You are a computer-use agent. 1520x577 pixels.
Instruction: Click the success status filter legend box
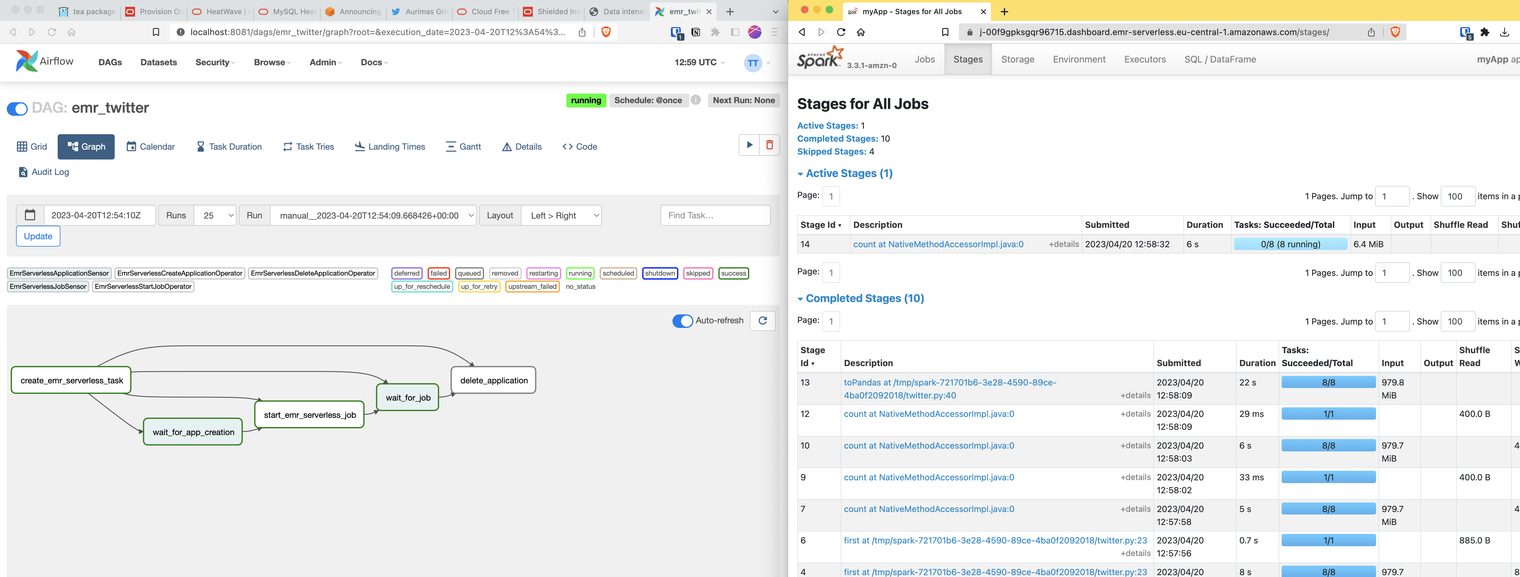pos(733,273)
